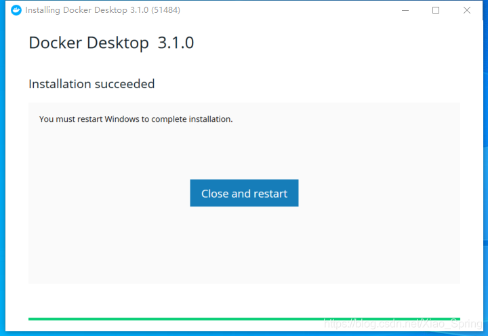Click the window title "Installing Docker Desktop 3.1.0 (51484)"

pos(102,10)
